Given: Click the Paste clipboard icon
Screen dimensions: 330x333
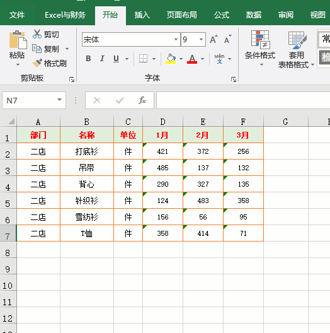Looking at the screenshot, I should pos(18,40).
